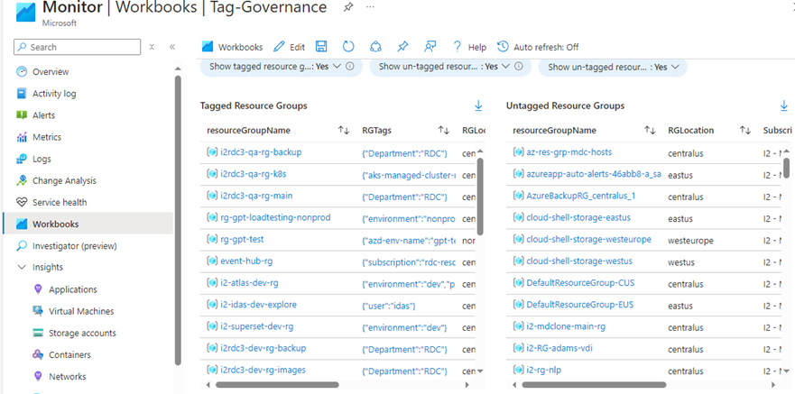Open az-res-grp-mdc-hosts link
Viewport: 795px width, 394px height.
[x=569, y=152]
